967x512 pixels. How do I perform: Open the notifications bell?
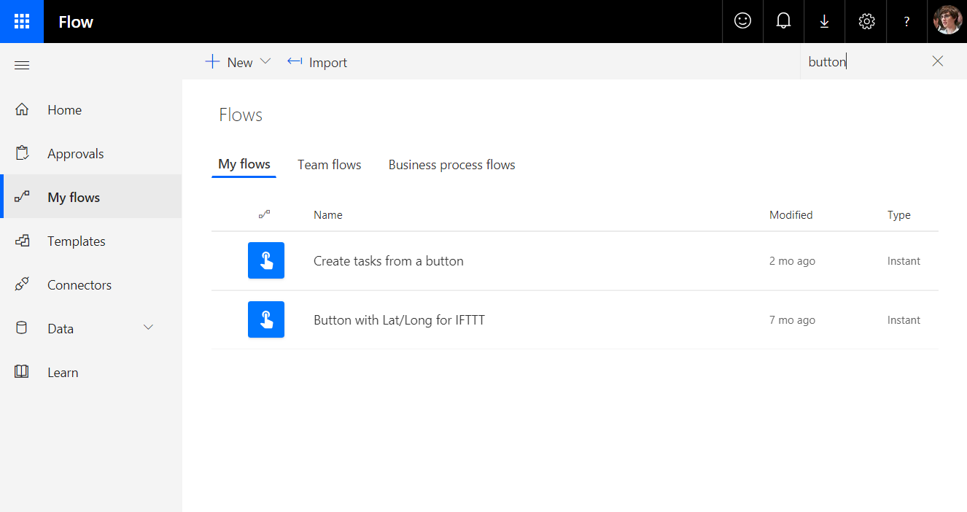coord(783,21)
